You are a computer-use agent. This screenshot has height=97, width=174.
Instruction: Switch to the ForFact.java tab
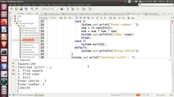click(153, 14)
